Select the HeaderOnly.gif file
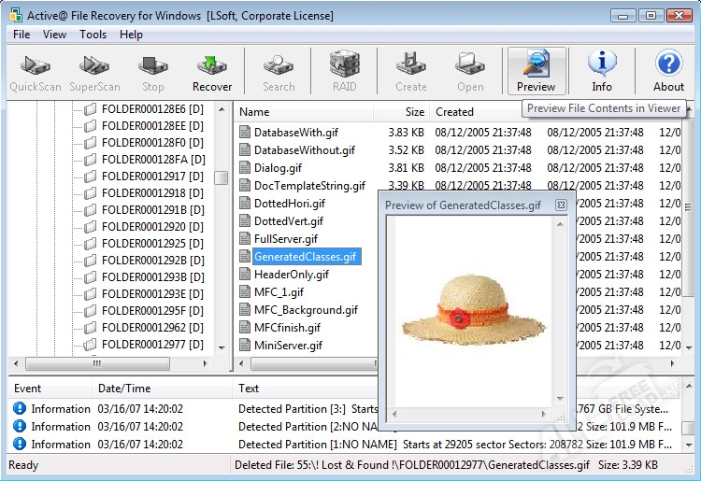Image resolution: width=701 pixels, height=481 pixels. pos(291,275)
